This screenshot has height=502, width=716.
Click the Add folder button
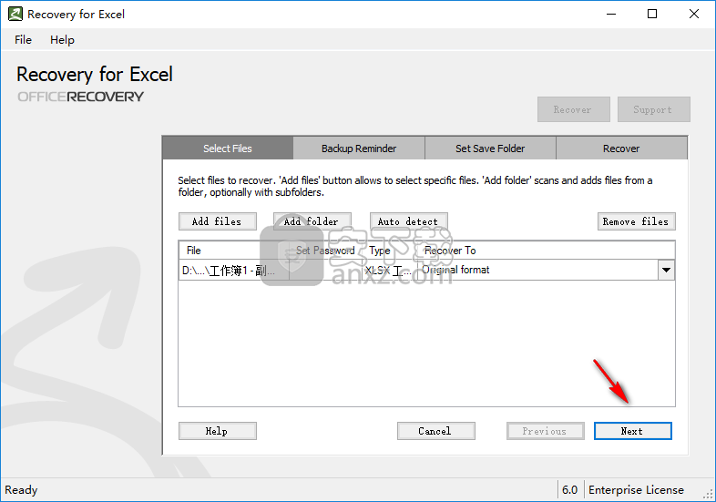[312, 221]
